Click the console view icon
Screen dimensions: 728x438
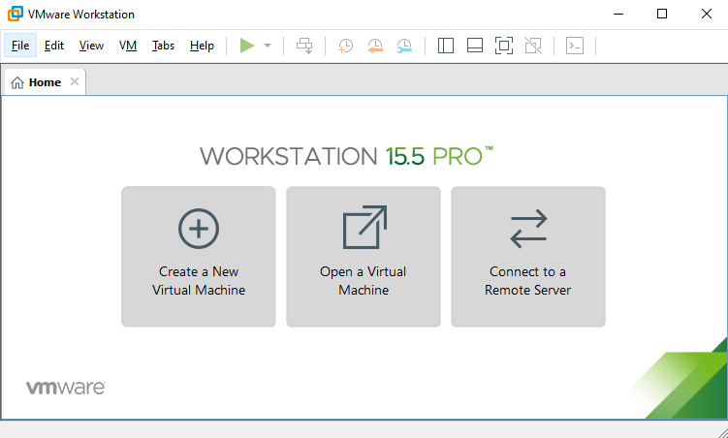(x=575, y=46)
